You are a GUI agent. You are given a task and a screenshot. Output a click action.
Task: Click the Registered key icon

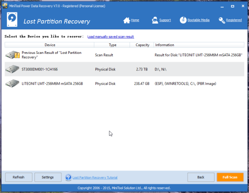(222, 20)
